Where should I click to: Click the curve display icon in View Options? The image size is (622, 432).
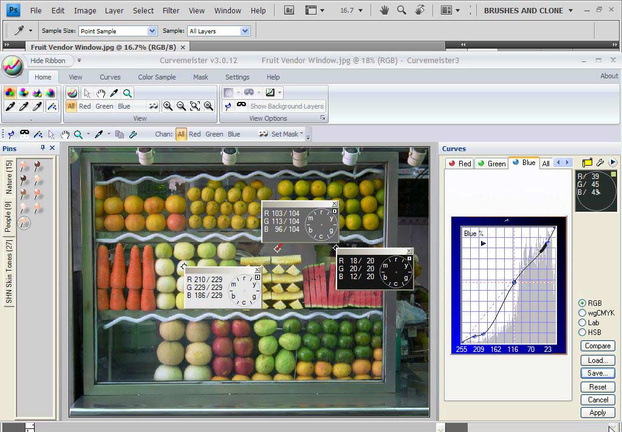pyautogui.click(x=270, y=92)
